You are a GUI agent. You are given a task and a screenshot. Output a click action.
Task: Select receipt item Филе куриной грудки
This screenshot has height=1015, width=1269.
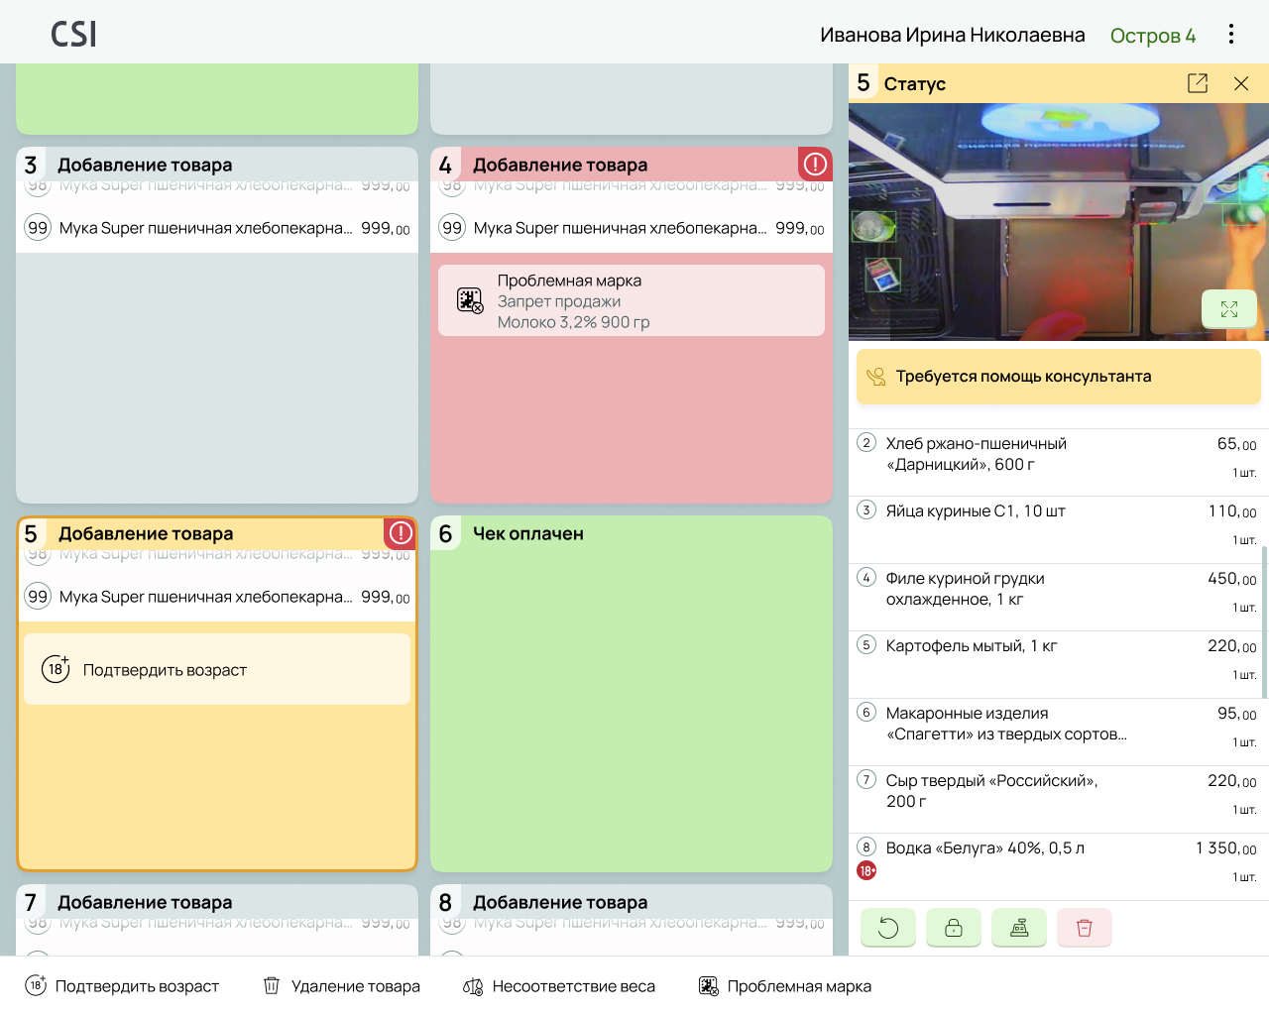click(x=1057, y=597)
